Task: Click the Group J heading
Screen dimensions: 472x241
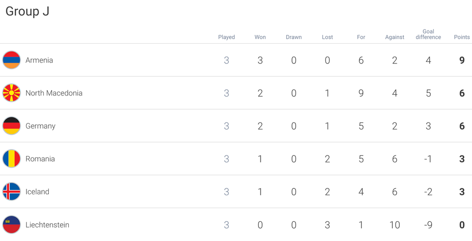Action: [28, 11]
